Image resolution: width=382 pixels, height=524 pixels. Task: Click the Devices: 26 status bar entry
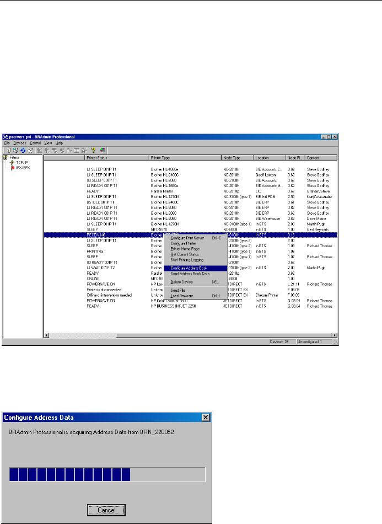282,342
